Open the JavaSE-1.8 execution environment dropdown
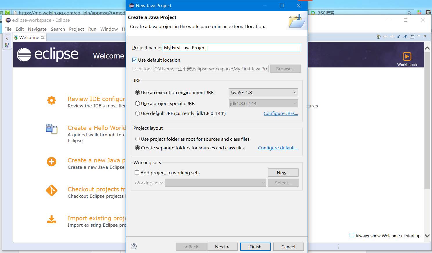The image size is (432, 253). (x=263, y=92)
